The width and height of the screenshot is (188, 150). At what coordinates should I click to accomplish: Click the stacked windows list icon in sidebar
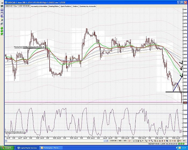click(x=2, y=24)
